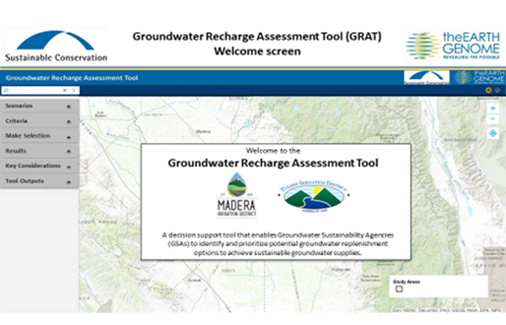Click the Groundwater Recharge Assessment Tool app title
This screenshot has height=325, width=506.
point(72,77)
